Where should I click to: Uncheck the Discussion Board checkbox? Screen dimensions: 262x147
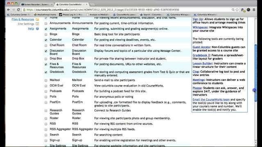coord(46,51)
